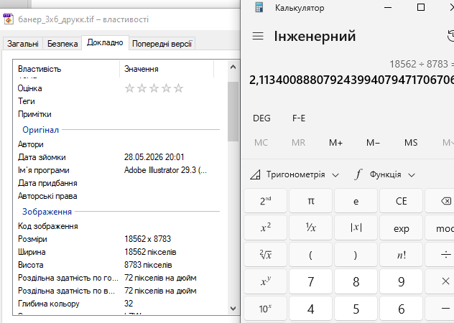Maximize the Калькулятор window
This screenshot has width=454, height=323.
click(421, 7)
